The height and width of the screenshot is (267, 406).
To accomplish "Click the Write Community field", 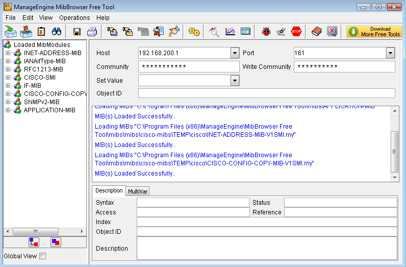I will (x=344, y=66).
